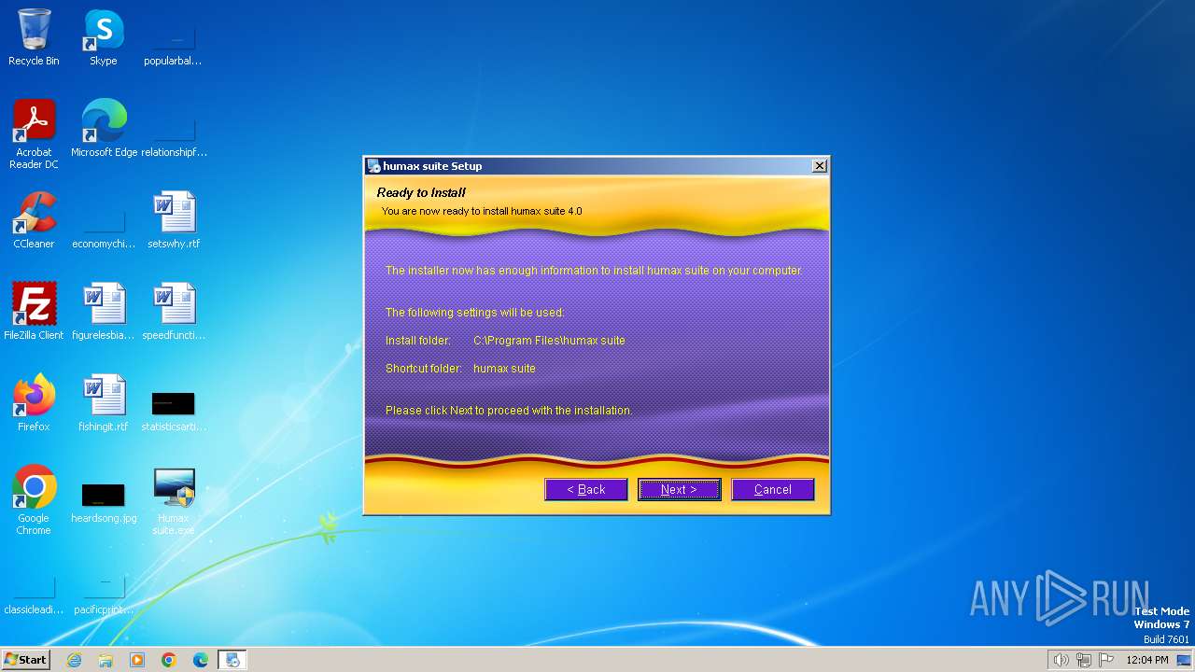Open Chrome from the taskbar
The image size is (1195, 672).
coord(169,660)
